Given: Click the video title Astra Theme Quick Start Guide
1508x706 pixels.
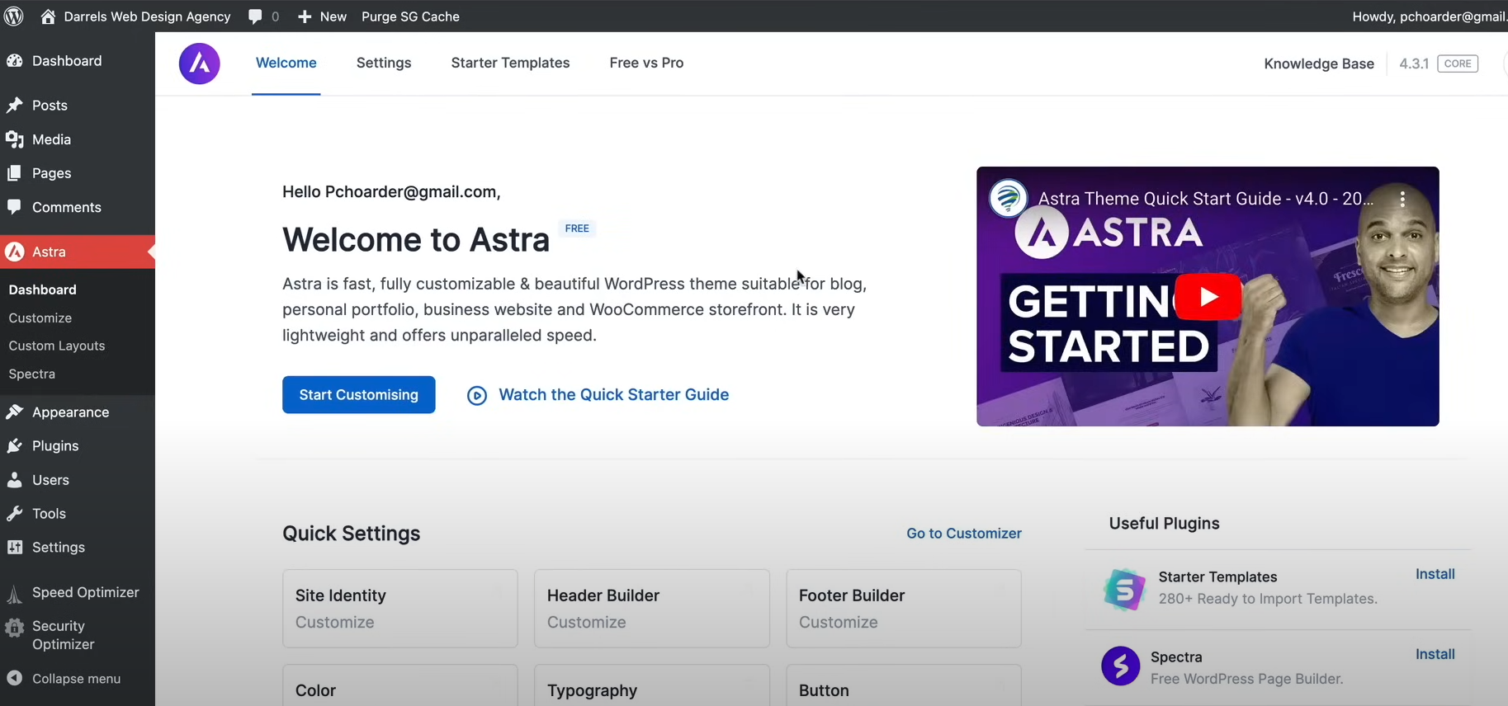Looking at the screenshot, I should 1206,199.
